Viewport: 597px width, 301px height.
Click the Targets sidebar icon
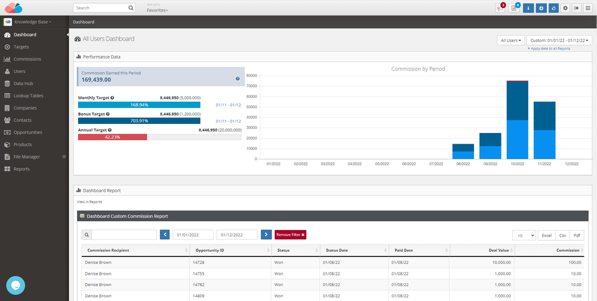pos(7,46)
